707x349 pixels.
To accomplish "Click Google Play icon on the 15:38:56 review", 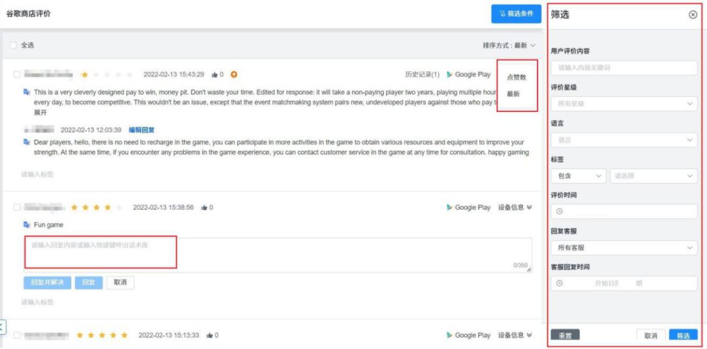I will click(x=450, y=207).
